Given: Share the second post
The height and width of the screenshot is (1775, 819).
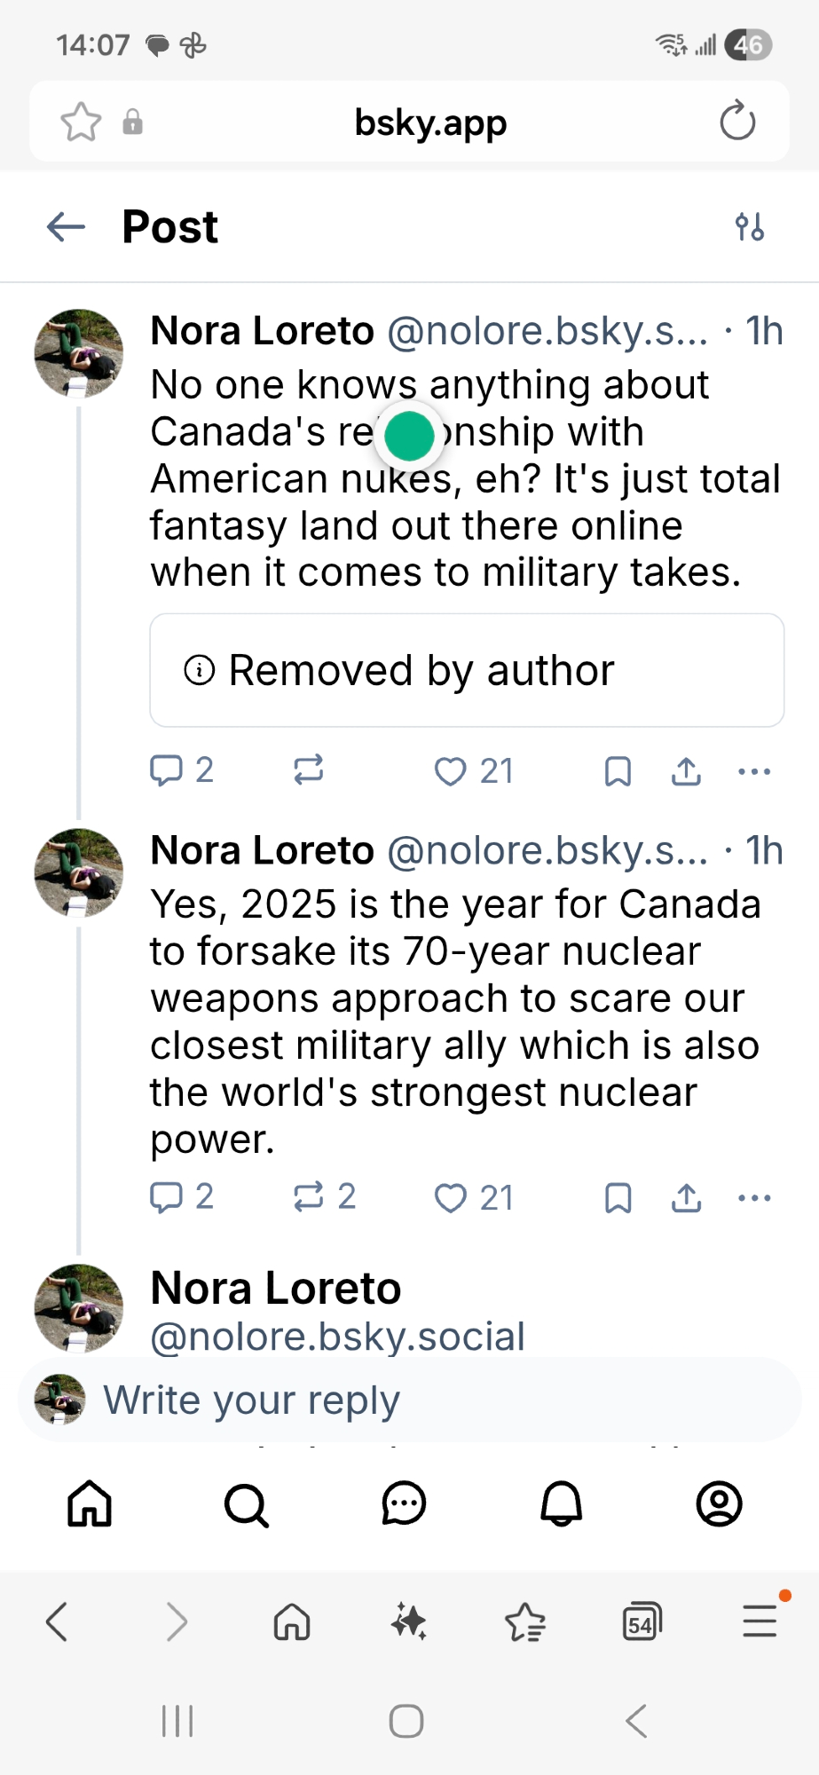Looking at the screenshot, I should coord(686,1198).
